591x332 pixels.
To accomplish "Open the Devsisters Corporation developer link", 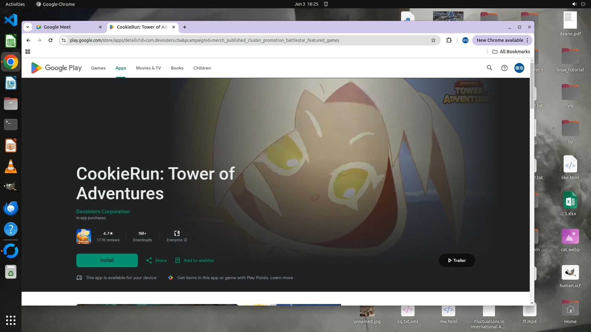I will pos(103,211).
